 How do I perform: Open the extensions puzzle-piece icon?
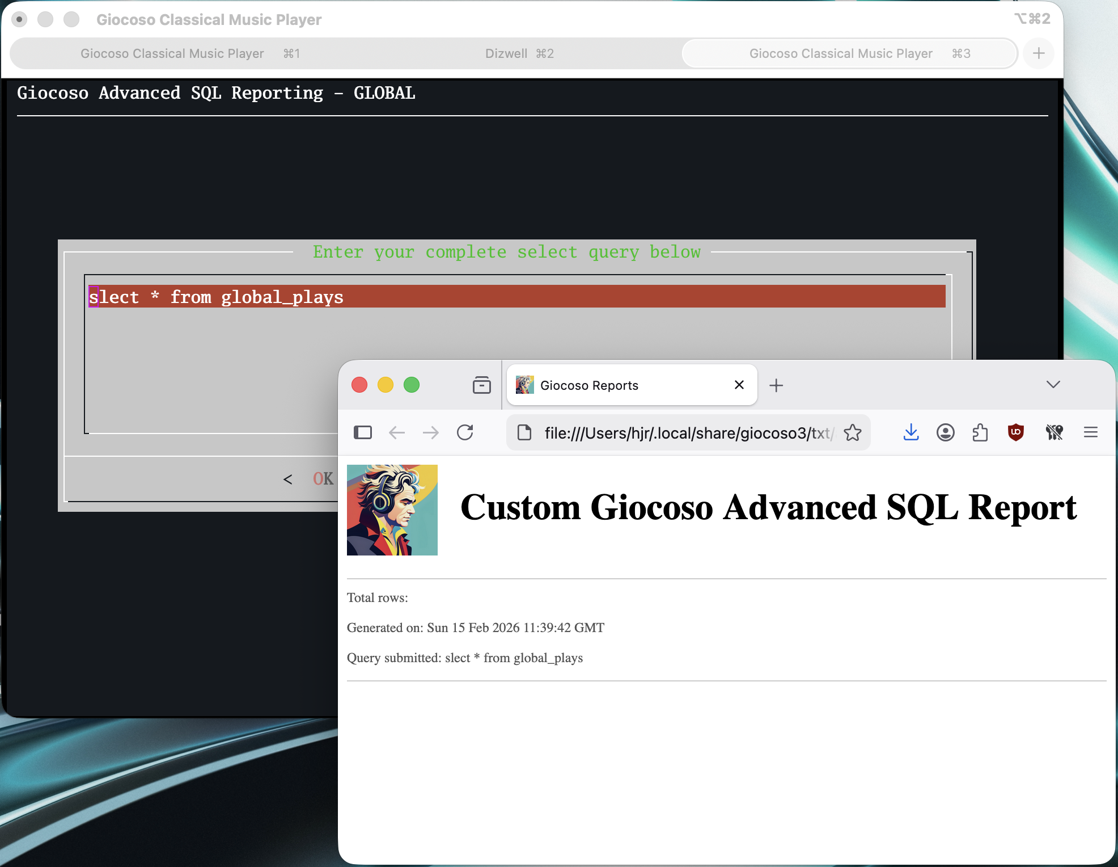[980, 432]
